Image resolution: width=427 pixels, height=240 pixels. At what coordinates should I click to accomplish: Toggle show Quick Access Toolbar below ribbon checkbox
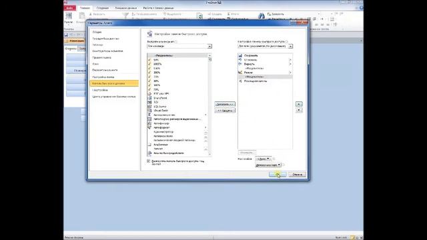149,161
